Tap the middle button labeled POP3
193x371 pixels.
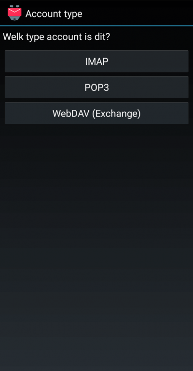[96, 87]
